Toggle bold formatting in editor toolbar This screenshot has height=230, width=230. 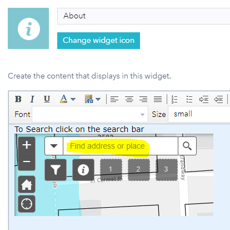point(18,99)
